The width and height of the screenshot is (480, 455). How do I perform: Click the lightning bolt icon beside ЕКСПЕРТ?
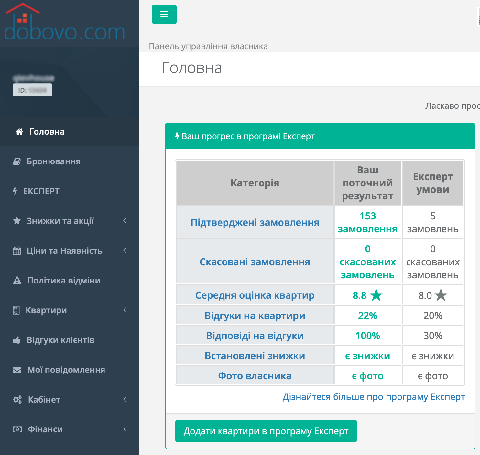(15, 191)
